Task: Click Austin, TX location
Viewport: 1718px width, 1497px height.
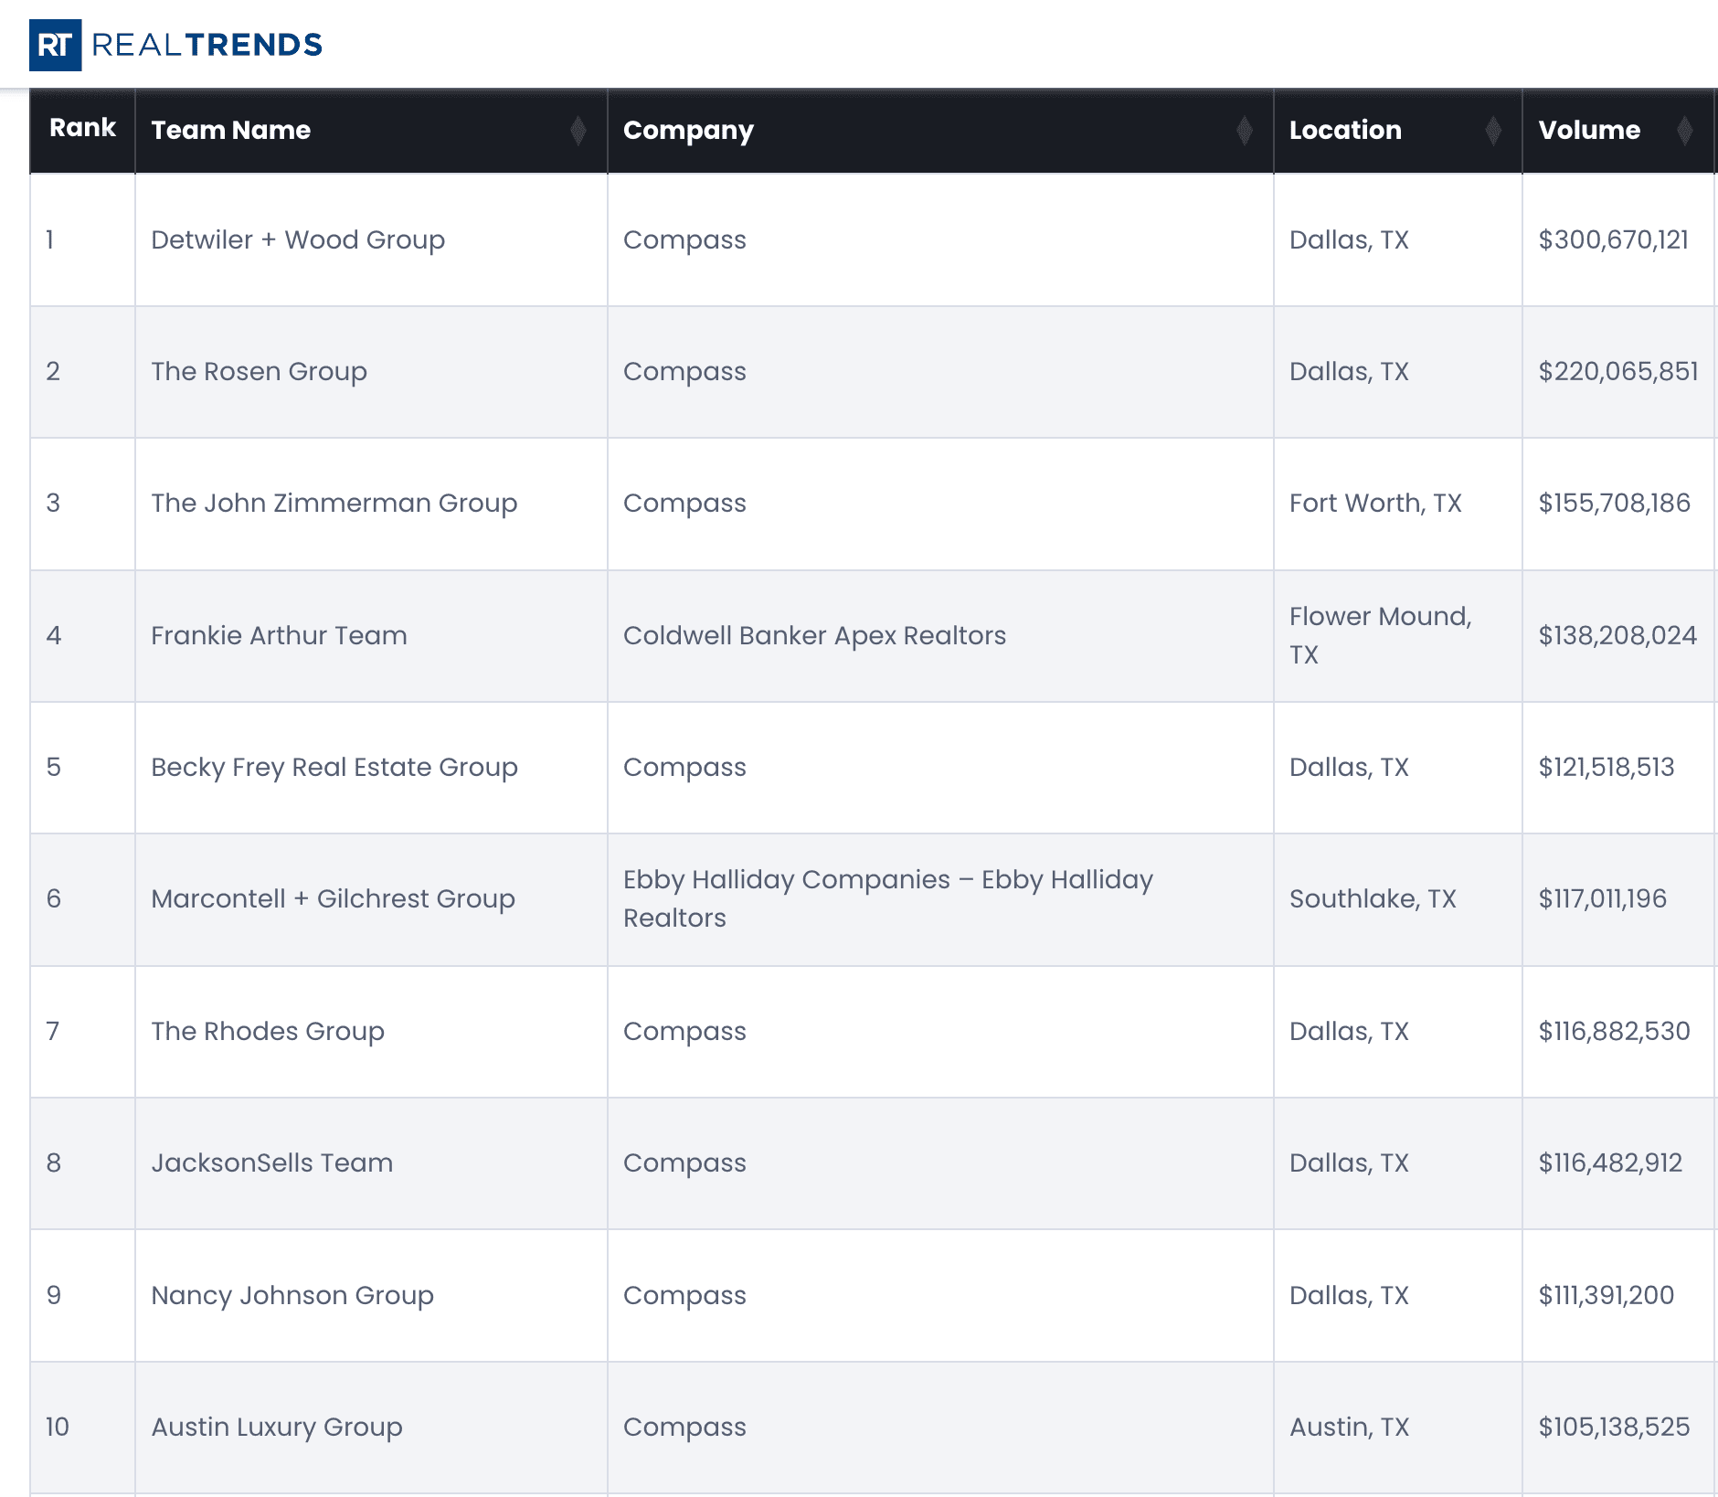Action: click(1349, 1428)
